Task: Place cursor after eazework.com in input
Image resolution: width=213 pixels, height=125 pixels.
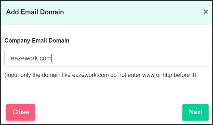Action: (x=51, y=58)
